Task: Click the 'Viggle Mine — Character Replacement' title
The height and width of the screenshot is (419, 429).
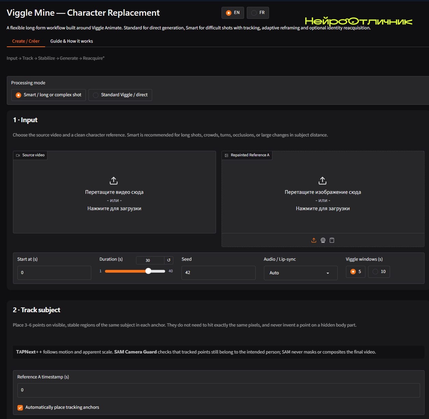Action: (x=83, y=13)
